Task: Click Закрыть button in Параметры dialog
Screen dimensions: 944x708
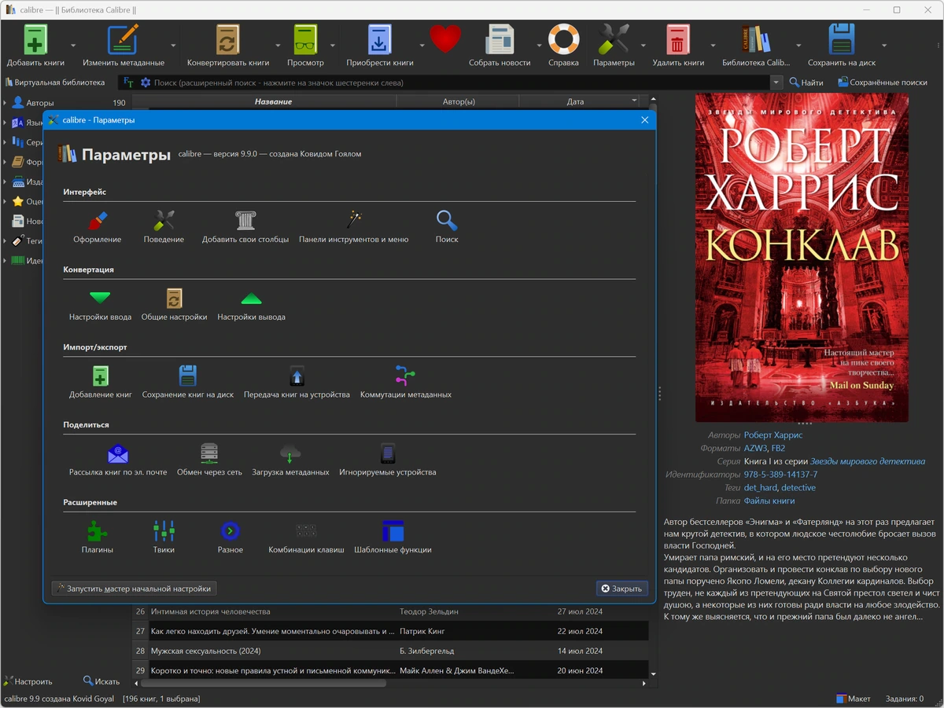Action: click(x=621, y=588)
